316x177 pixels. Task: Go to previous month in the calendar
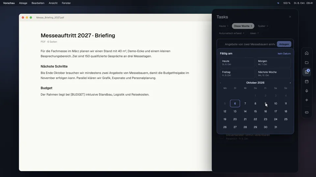coord(221,83)
